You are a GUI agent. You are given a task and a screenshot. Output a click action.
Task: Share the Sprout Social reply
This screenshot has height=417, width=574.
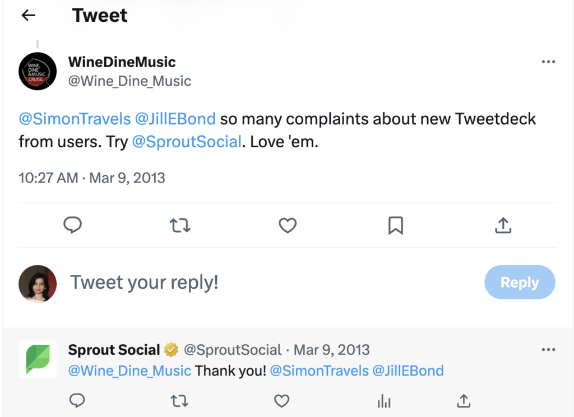pyautogui.click(x=463, y=401)
